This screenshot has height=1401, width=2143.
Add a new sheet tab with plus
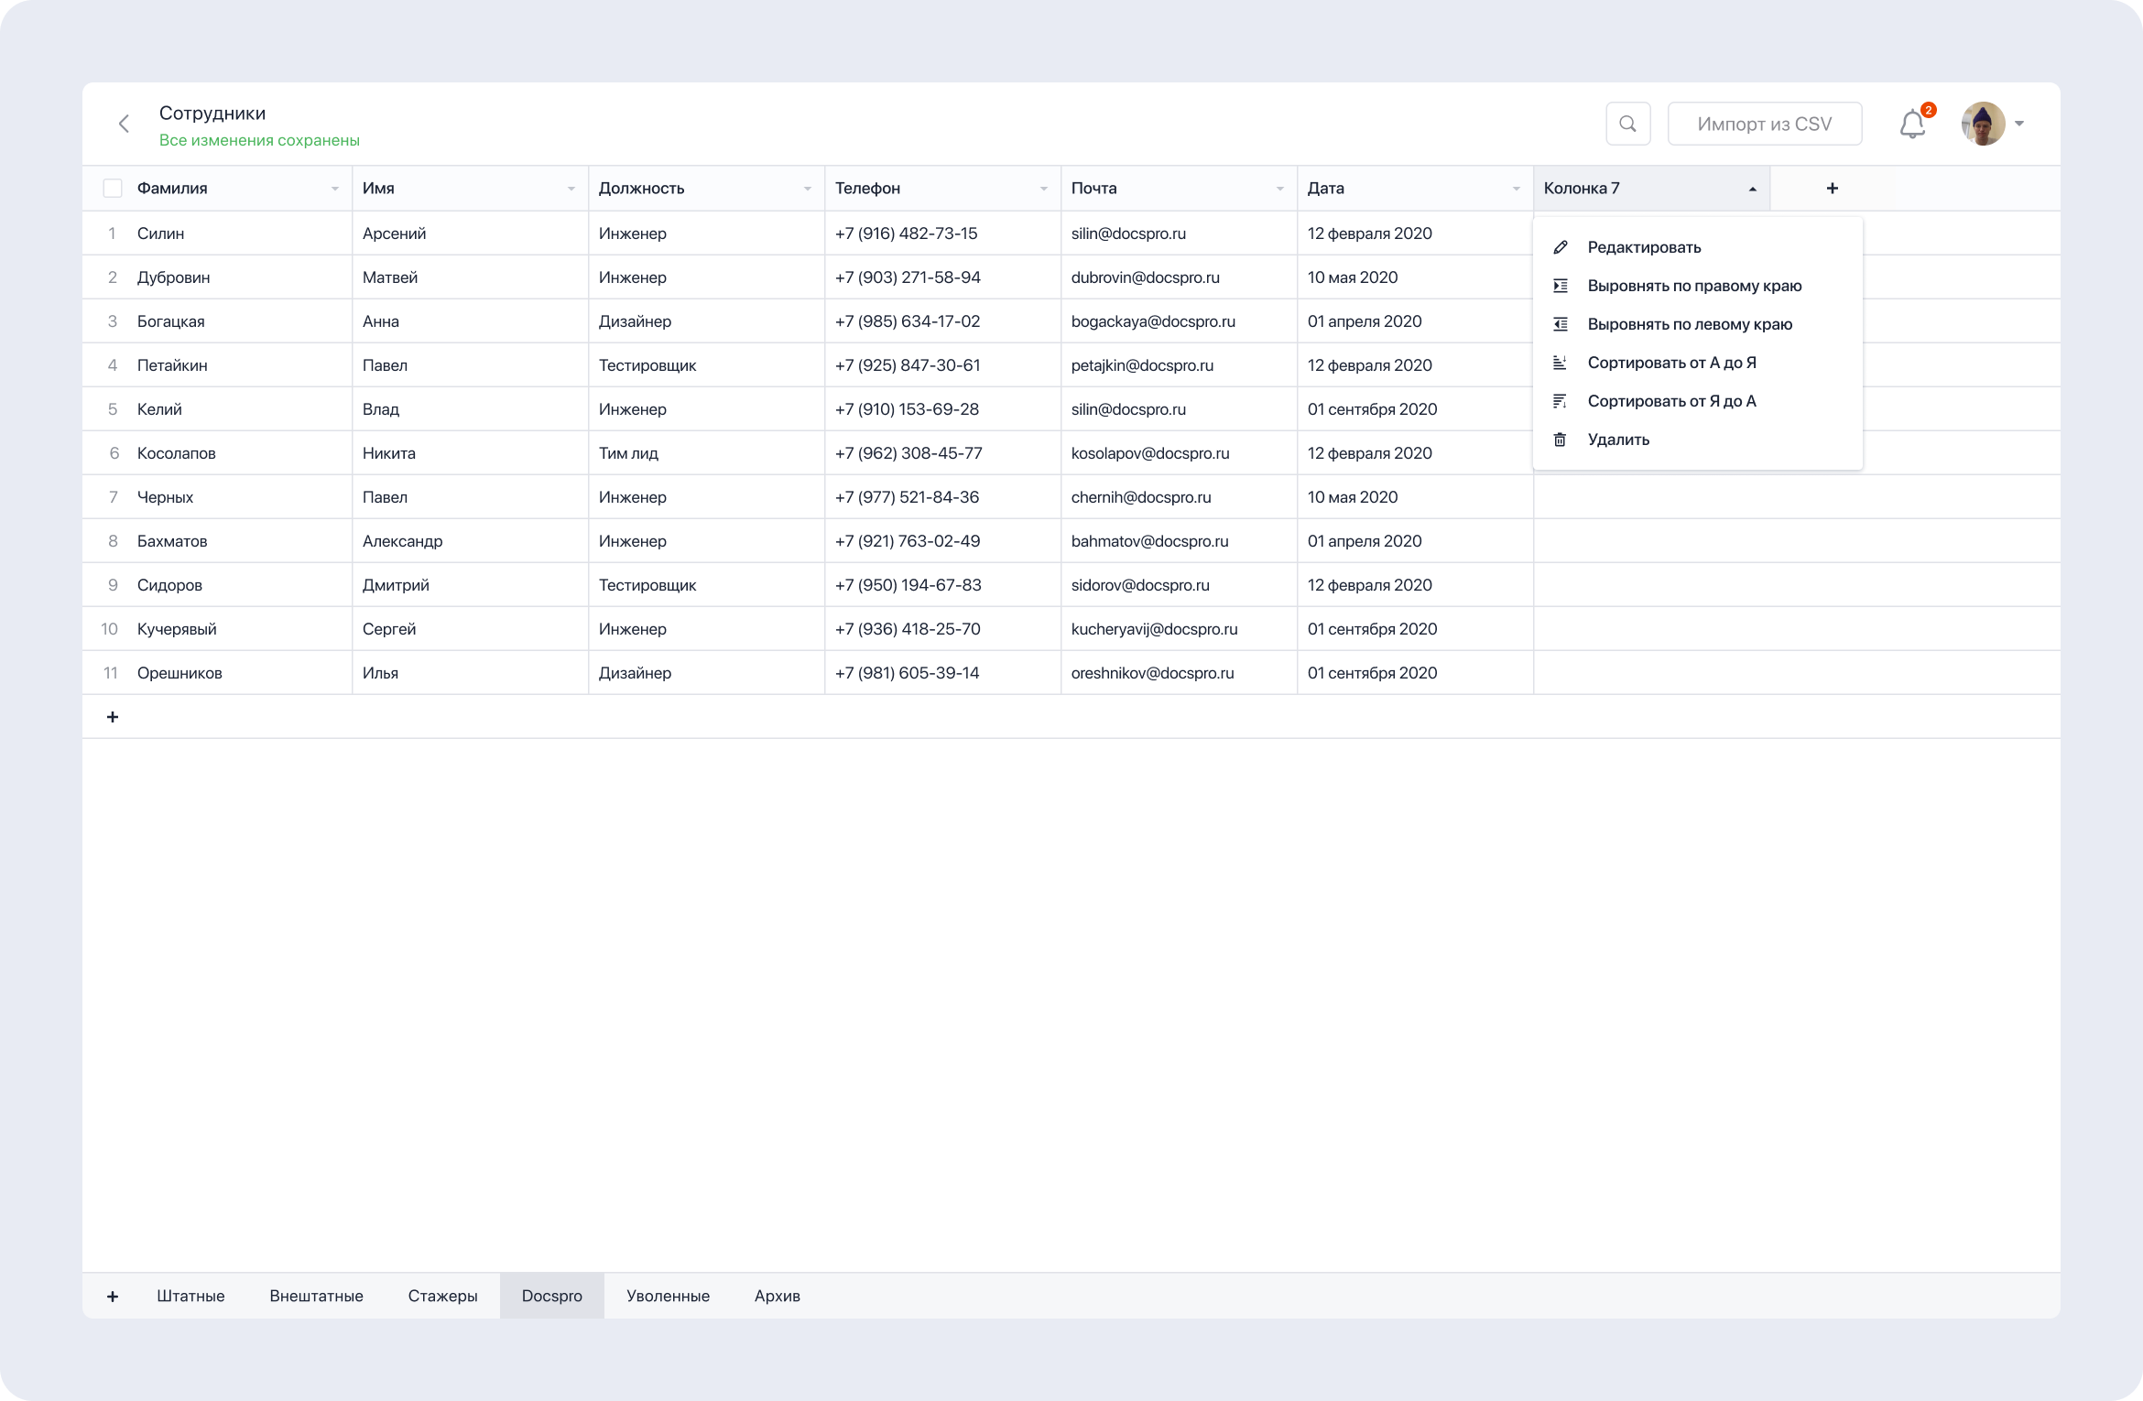coord(113,1296)
